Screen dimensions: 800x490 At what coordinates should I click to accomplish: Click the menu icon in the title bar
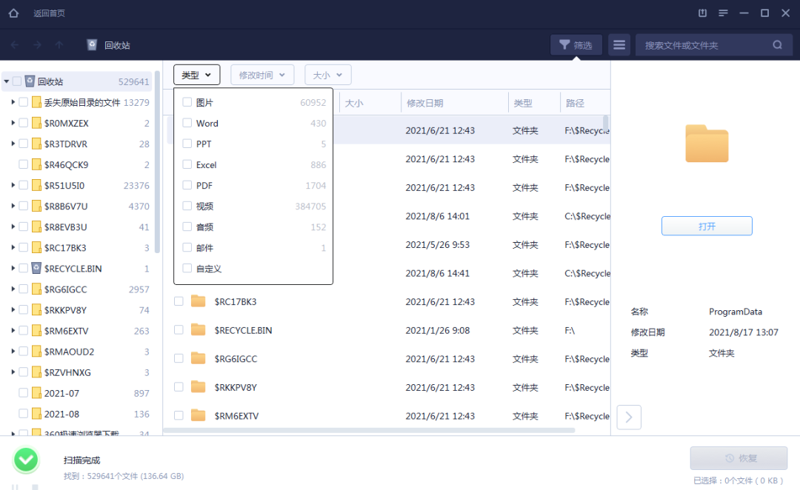click(721, 13)
